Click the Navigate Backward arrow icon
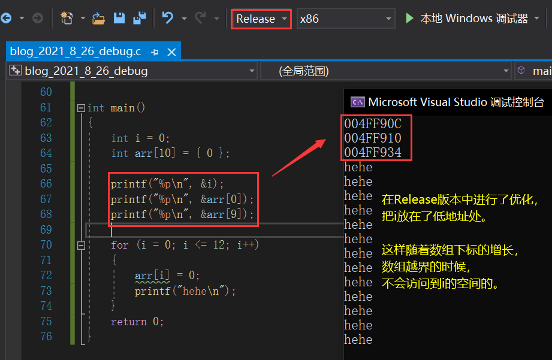 coord(6,18)
